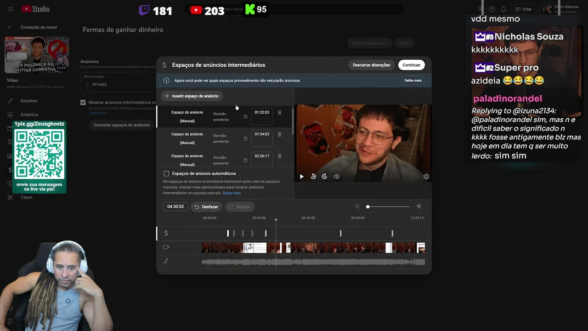
Task: Click Inserir espaço de anúncio
Action: point(192,96)
